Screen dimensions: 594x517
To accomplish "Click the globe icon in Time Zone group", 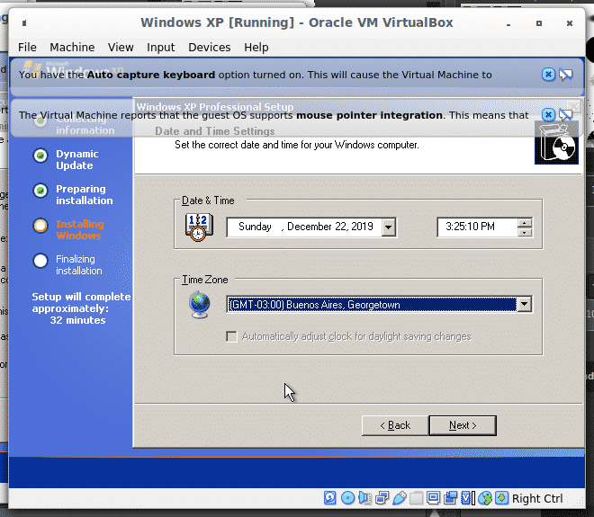I will point(200,305).
